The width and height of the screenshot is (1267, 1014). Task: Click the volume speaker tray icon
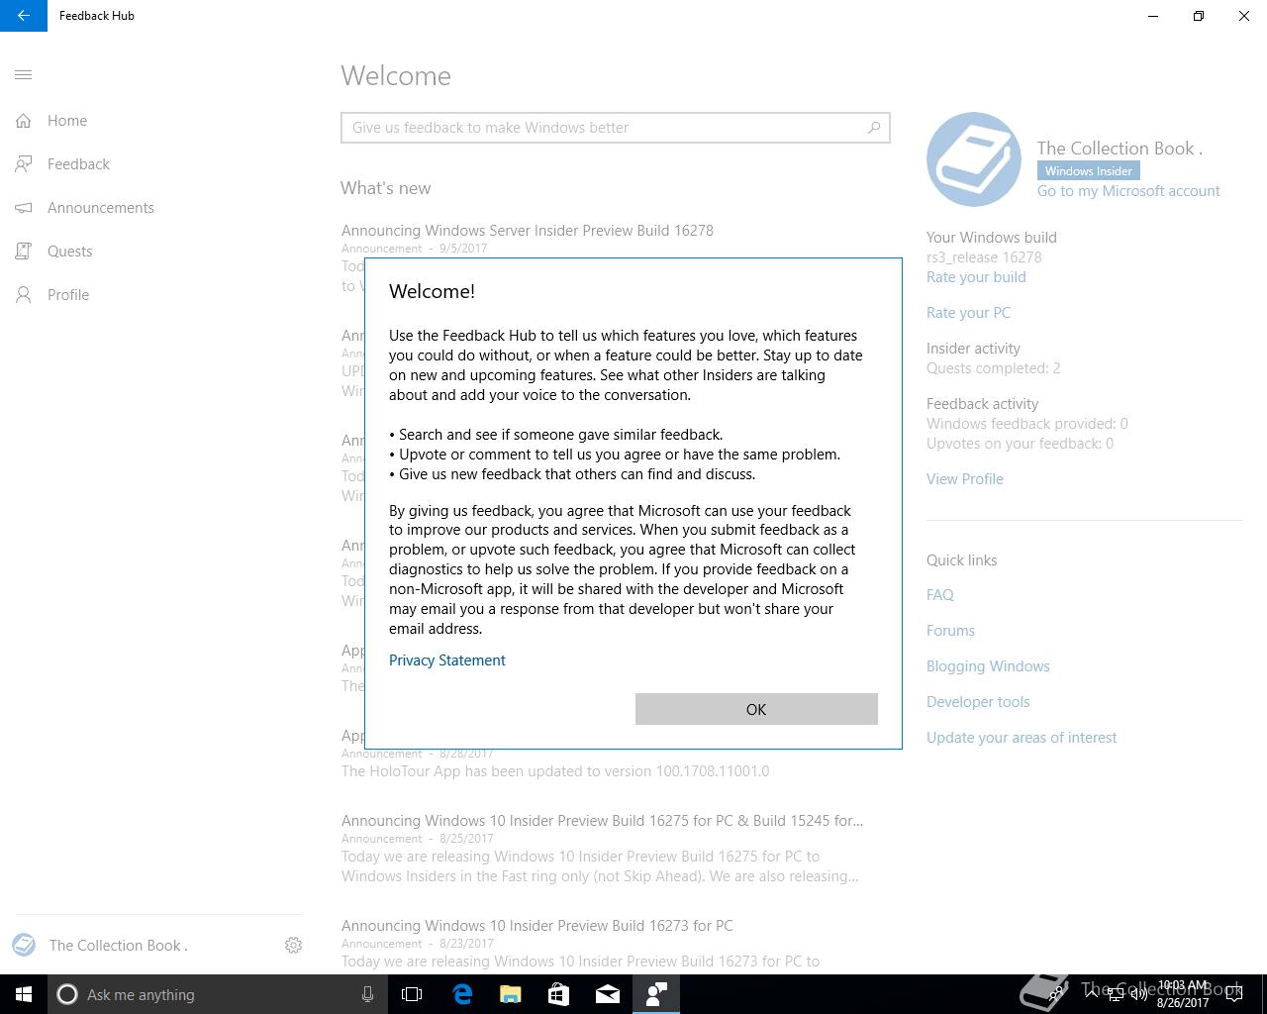click(x=1139, y=994)
